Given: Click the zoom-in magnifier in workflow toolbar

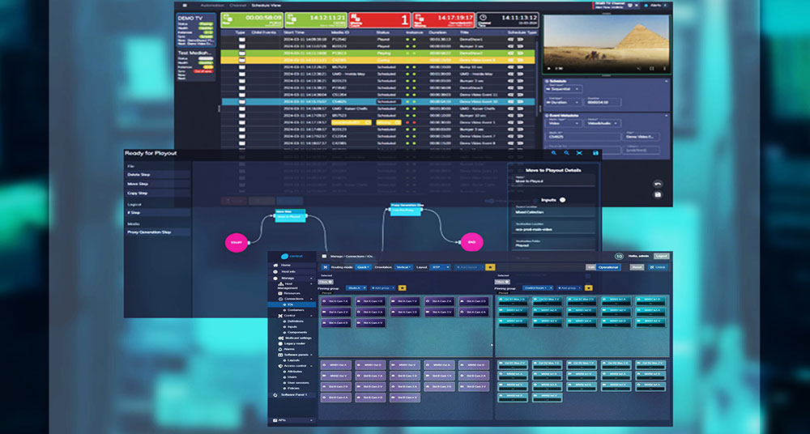Looking at the screenshot, I should (554, 152).
